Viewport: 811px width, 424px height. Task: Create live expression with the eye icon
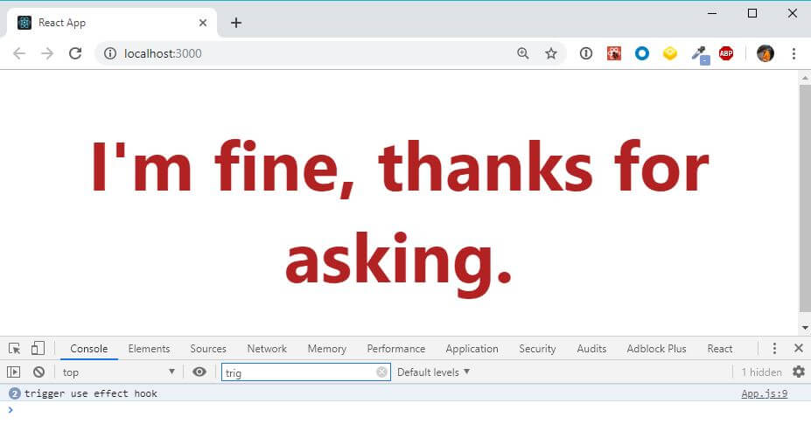point(199,372)
